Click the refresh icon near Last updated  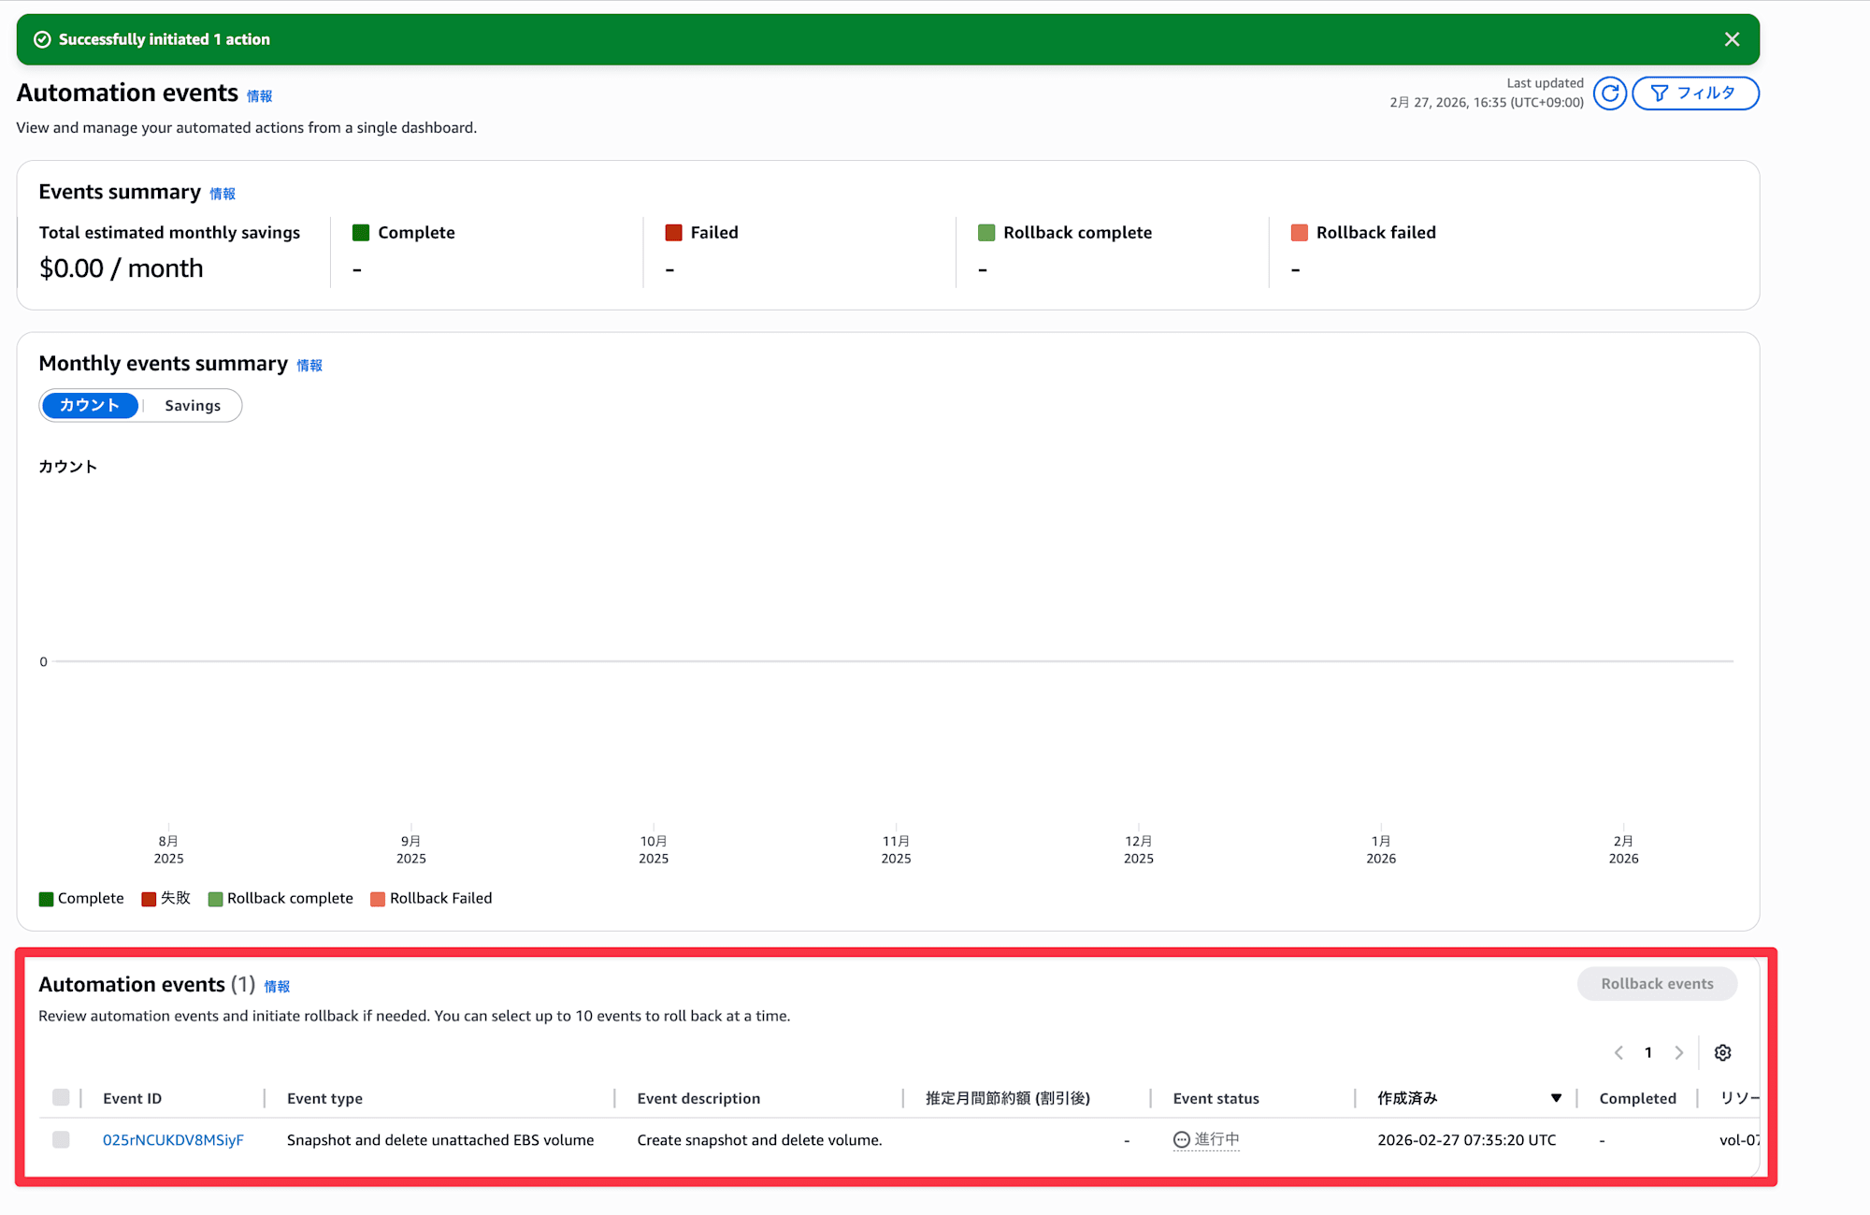click(x=1609, y=94)
